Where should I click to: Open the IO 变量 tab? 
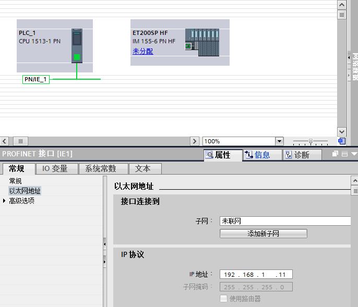coord(57,169)
